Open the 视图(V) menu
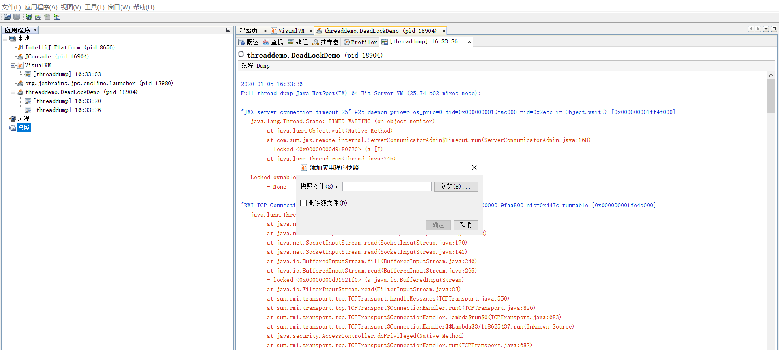The width and height of the screenshot is (779, 350). (71, 7)
